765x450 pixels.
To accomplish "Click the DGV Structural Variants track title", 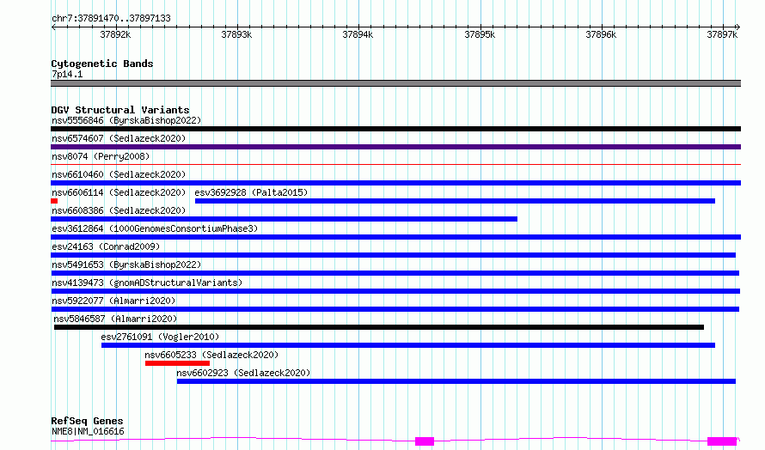I will (120, 110).
